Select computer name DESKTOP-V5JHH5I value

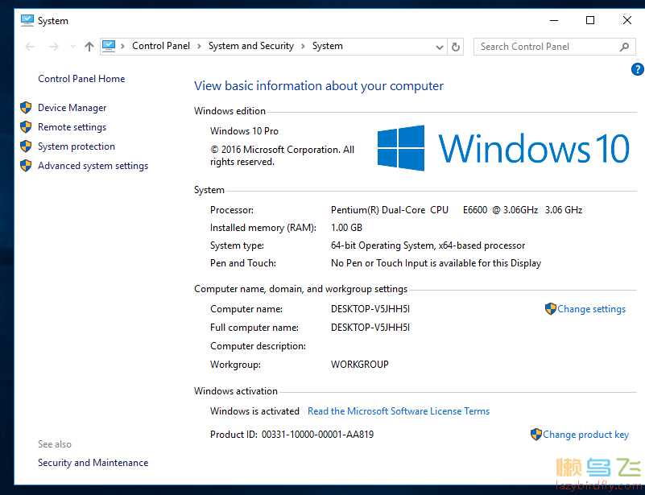tap(370, 309)
